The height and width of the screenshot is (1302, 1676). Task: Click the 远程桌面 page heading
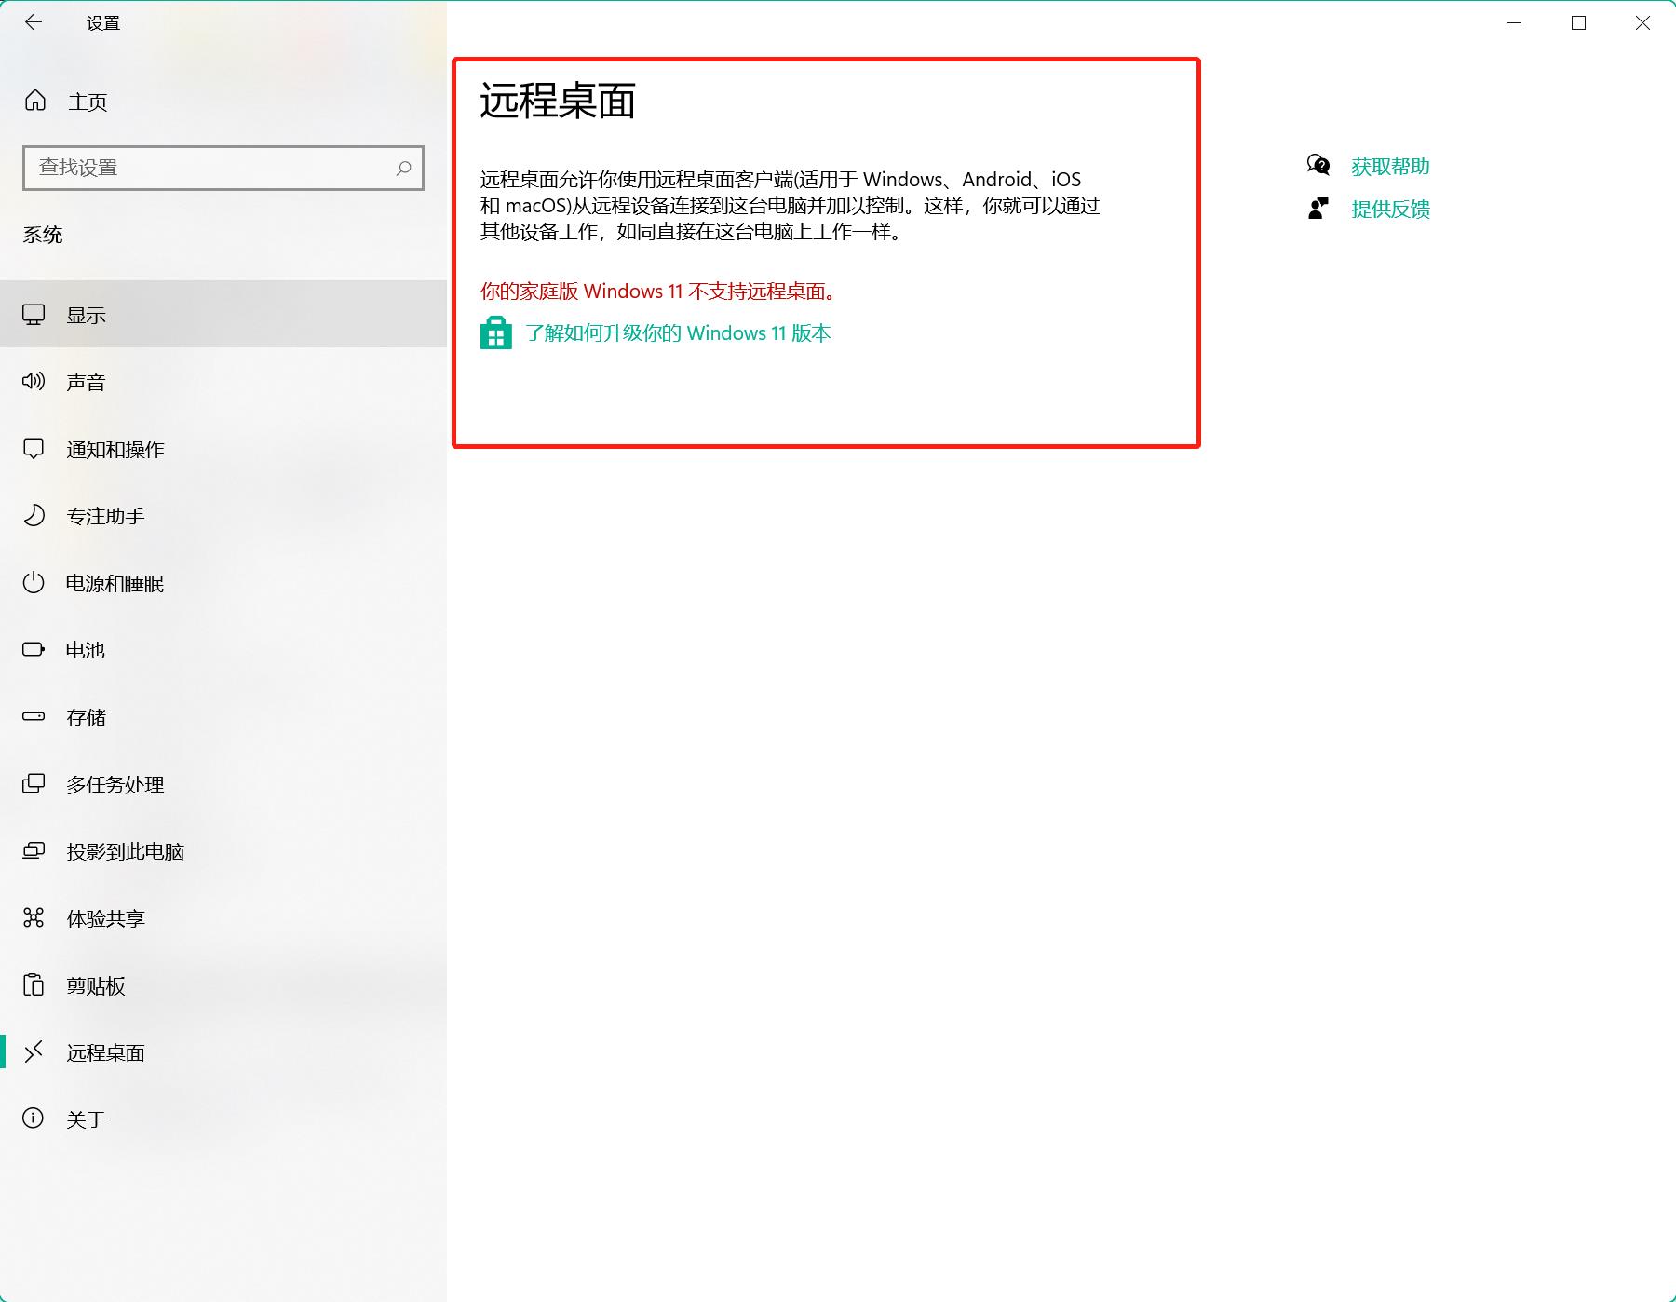coord(558,101)
